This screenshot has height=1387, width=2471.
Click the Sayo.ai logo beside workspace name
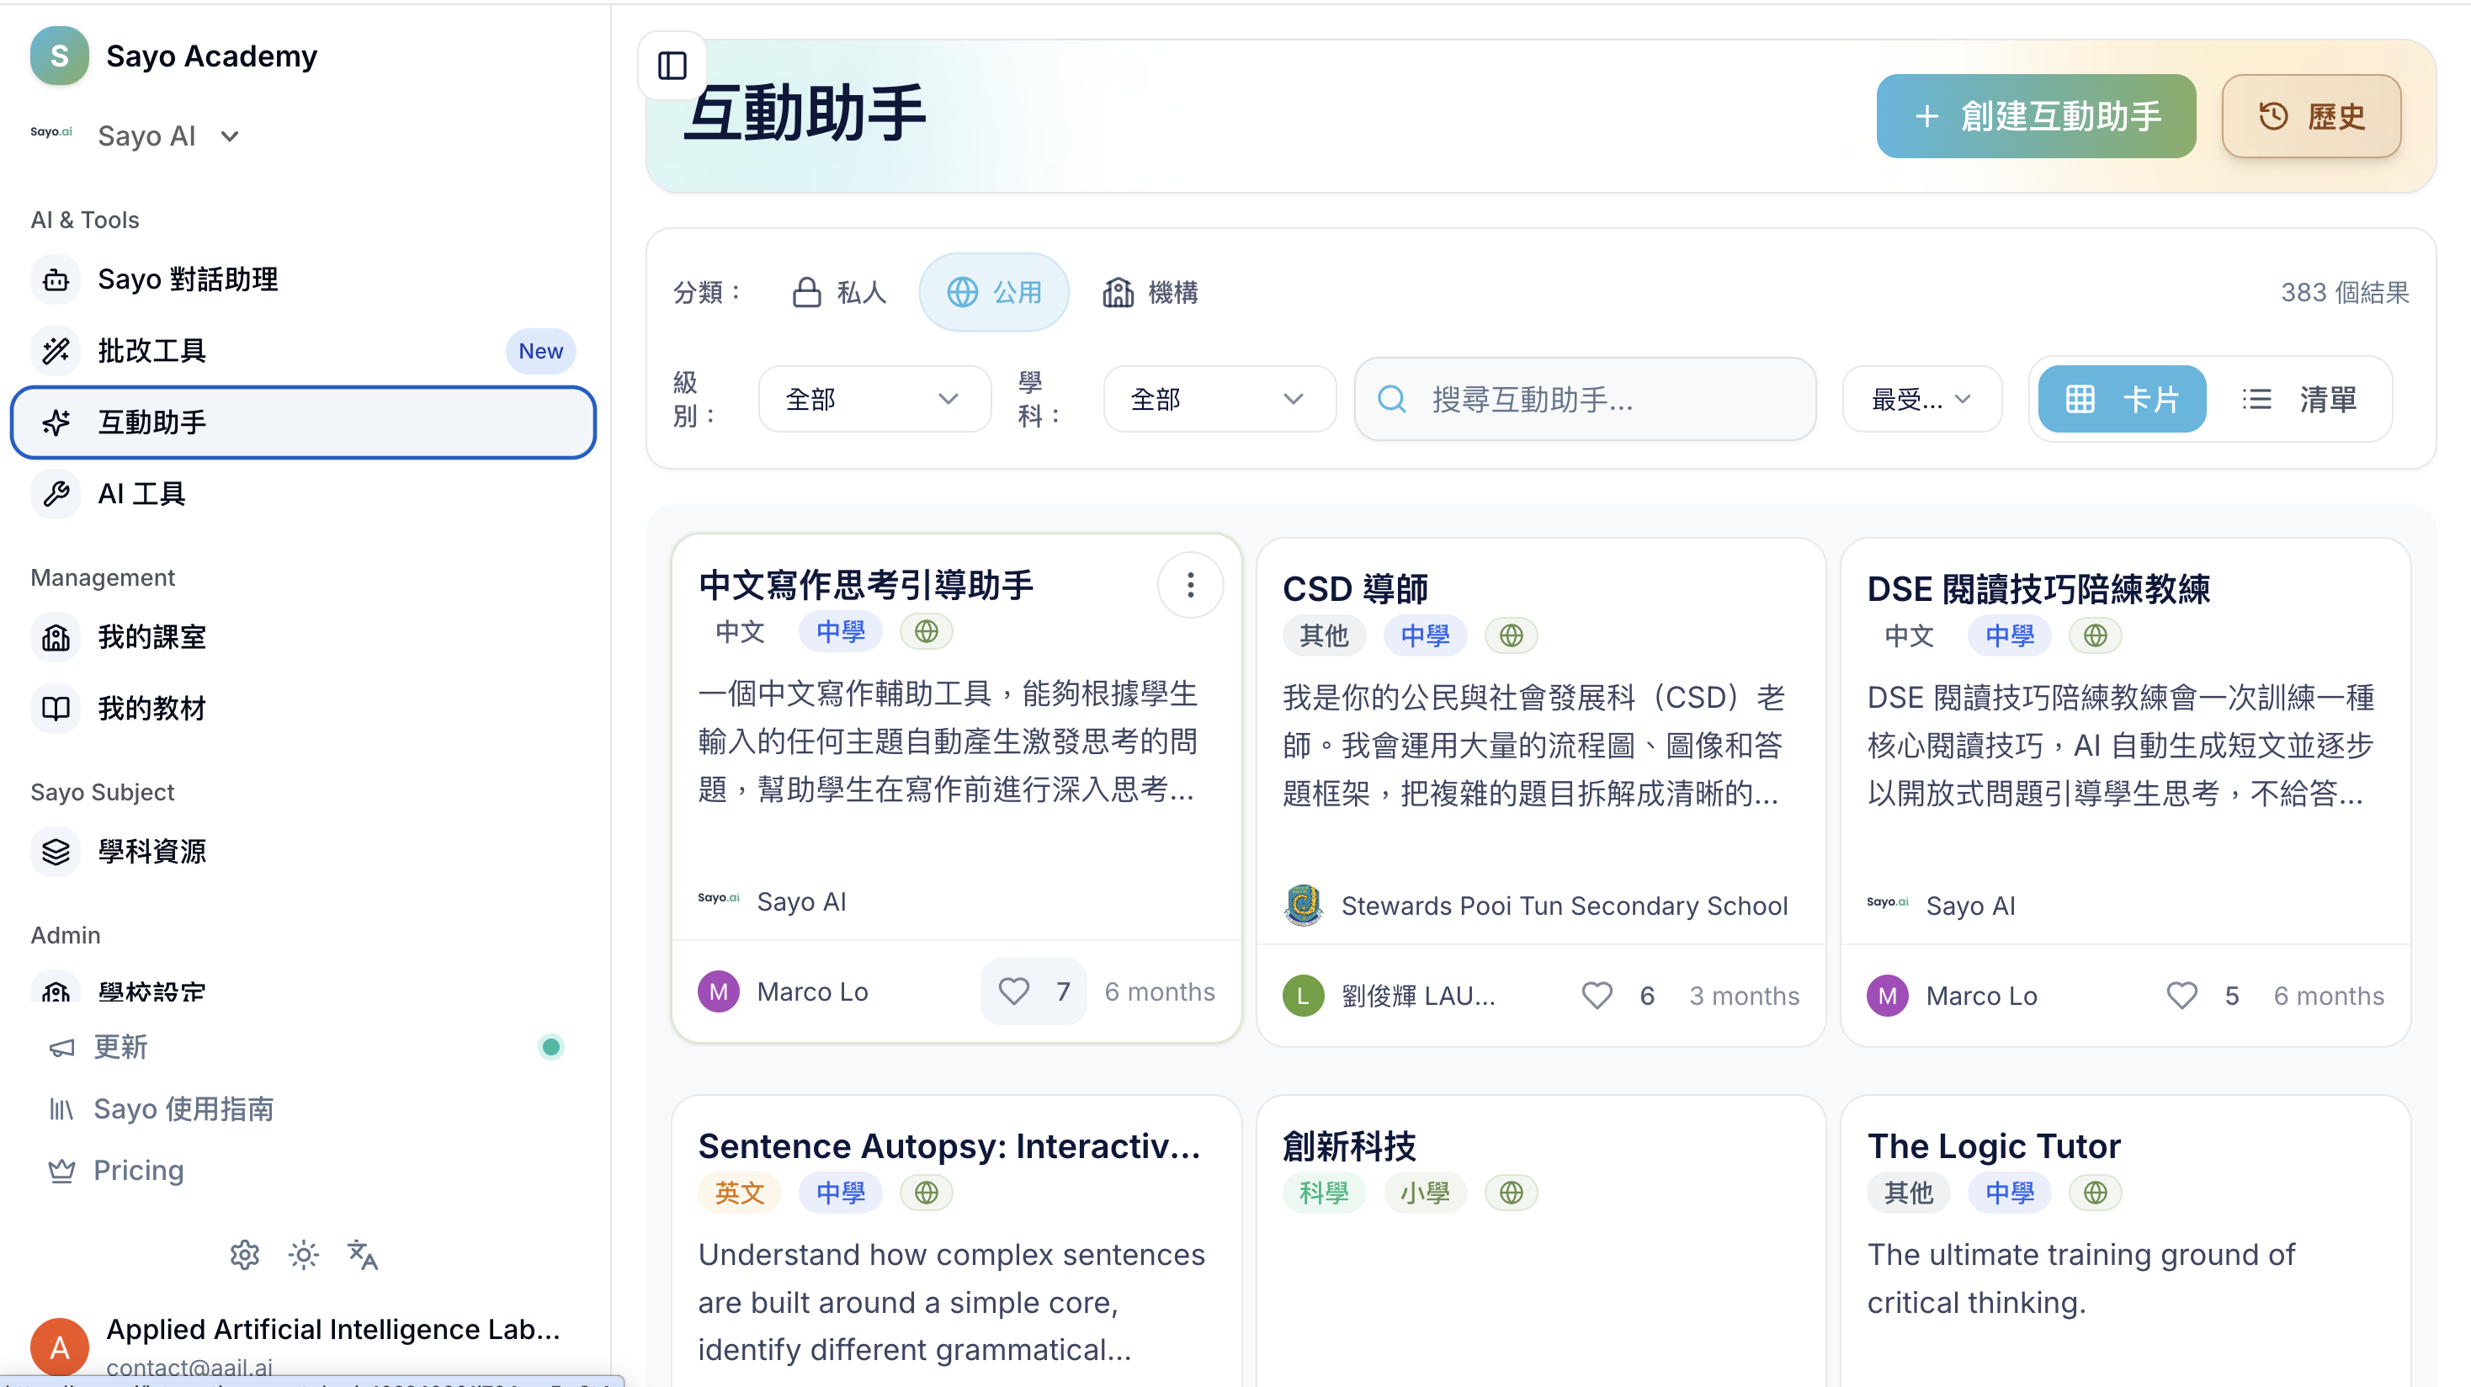click(50, 132)
